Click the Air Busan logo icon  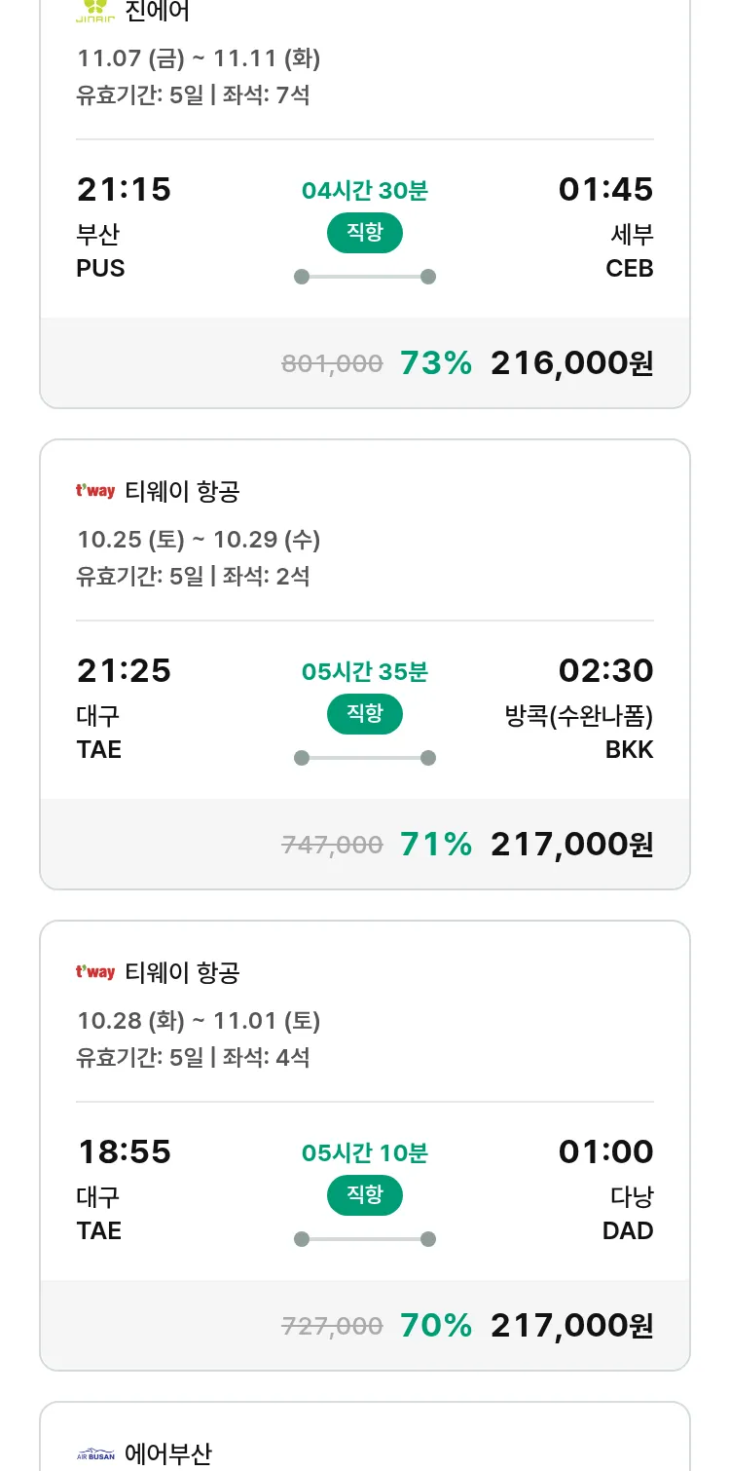95,1454
